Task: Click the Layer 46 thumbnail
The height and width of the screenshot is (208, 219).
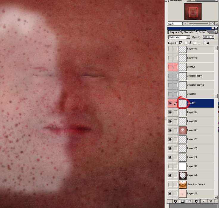Action: click(183, 49)
